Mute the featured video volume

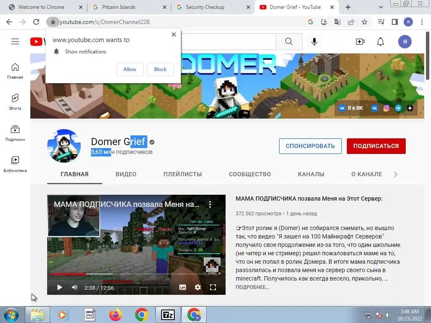tap(74, 287)
